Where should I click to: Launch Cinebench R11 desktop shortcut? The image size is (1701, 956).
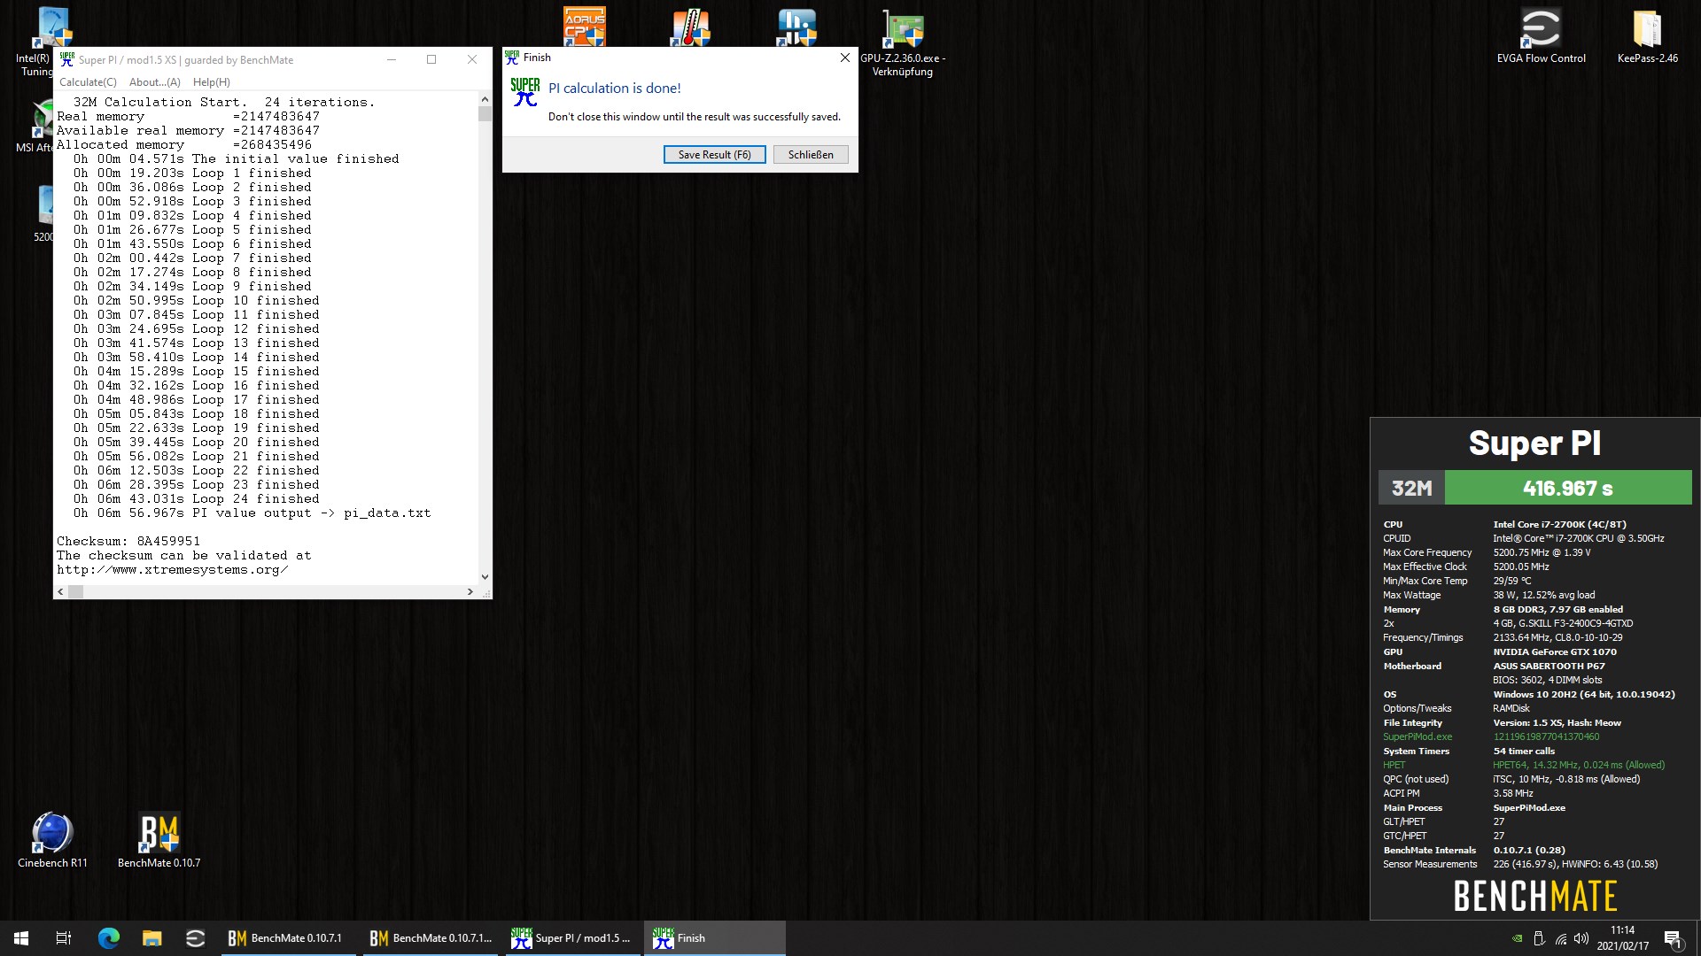coord(52,840)
